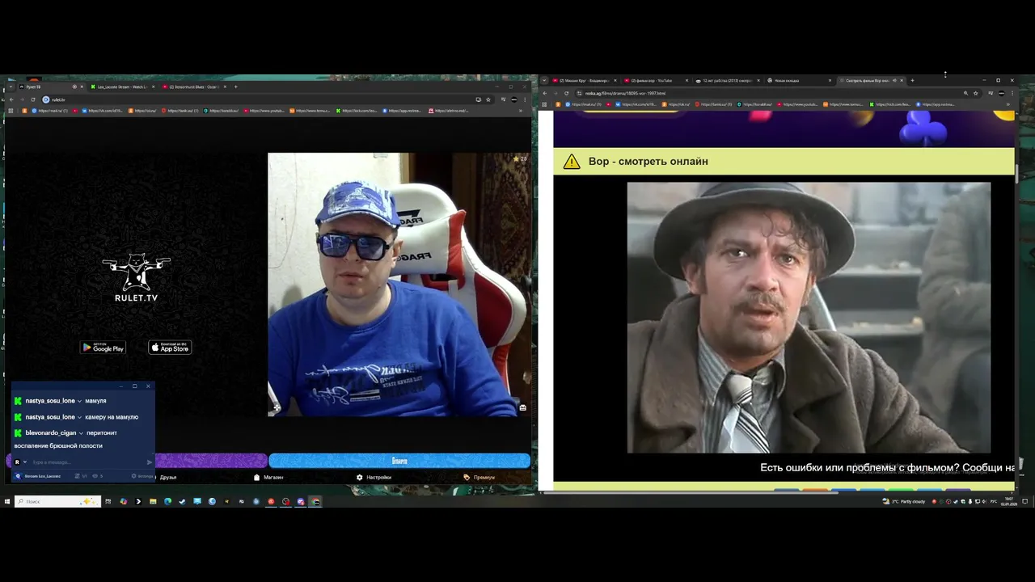Click the Windows taskbar search box
Viewport: 1035px width, 582px height.
57,501
